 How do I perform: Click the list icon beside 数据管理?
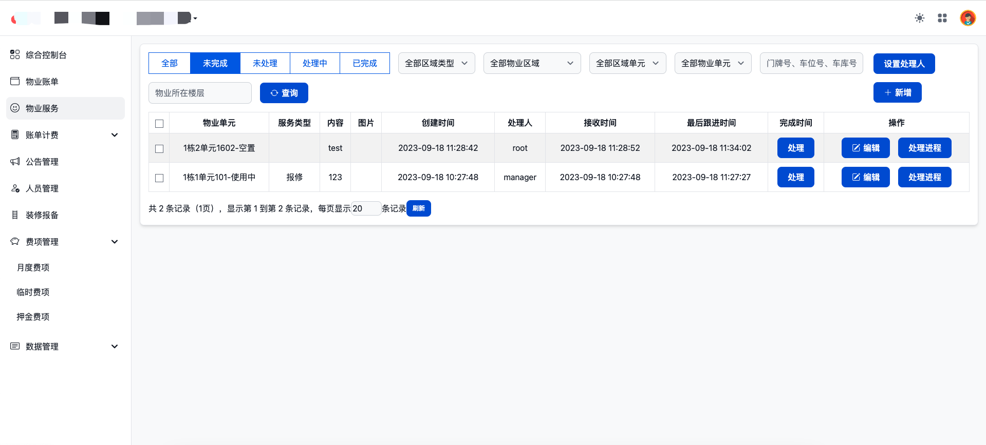[x=15, y=346]
